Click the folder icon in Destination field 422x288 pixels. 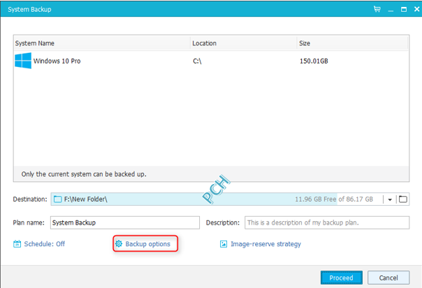57,199
